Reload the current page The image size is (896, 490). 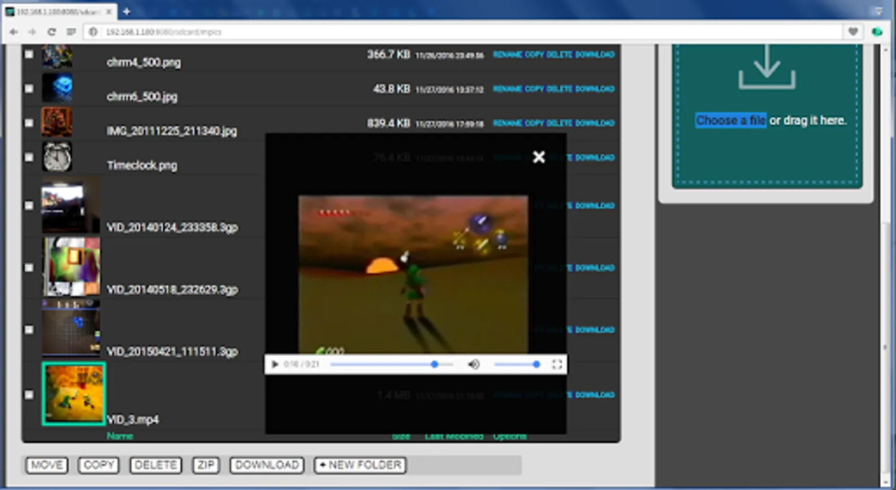pos(52,32)
